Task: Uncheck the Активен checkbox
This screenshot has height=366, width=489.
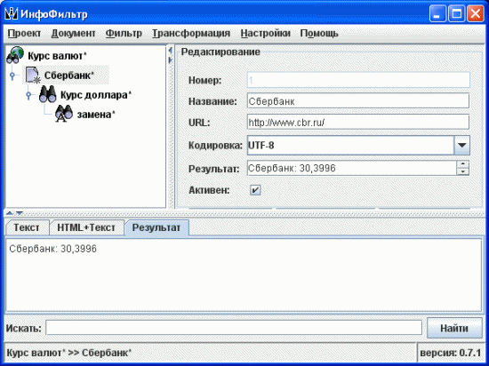Action: pos(255,190)
